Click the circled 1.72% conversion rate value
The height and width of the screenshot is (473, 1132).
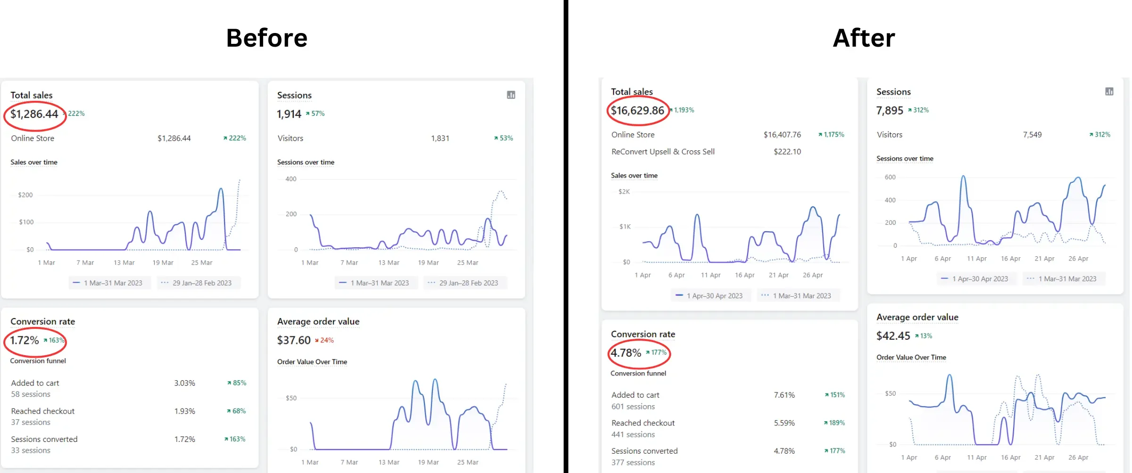coord(25,341)
